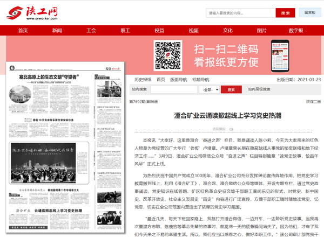
Task: Click 塞北高原上的生态文明"守望者" headline on page preview
Action: (49, 77)
